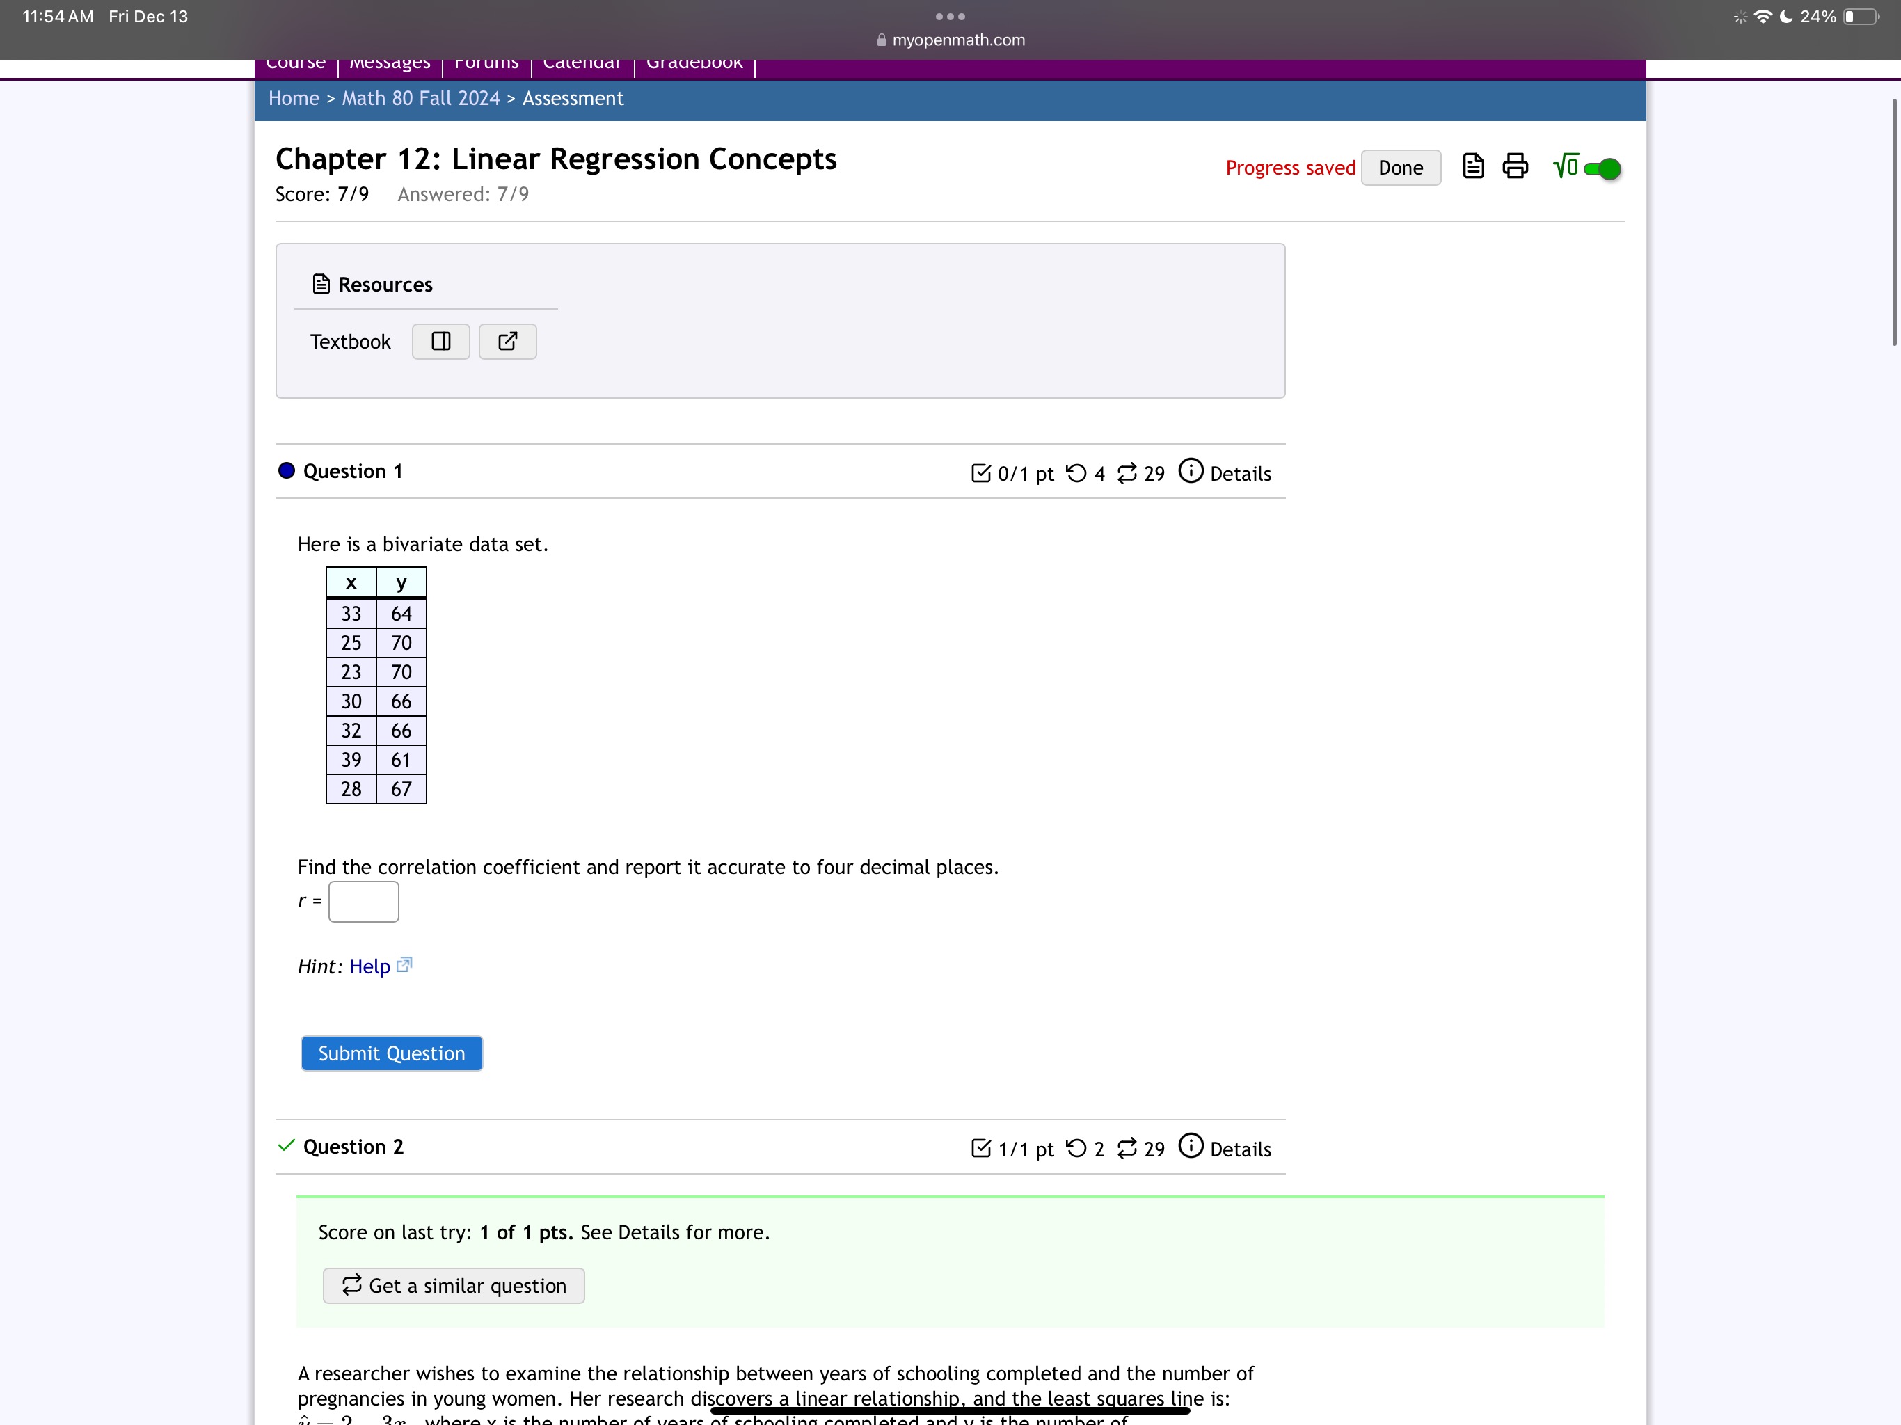Click the Done button
Image resolution: width=1901 pixels, height=1425 pixels.
click(x=1401, y=168)
